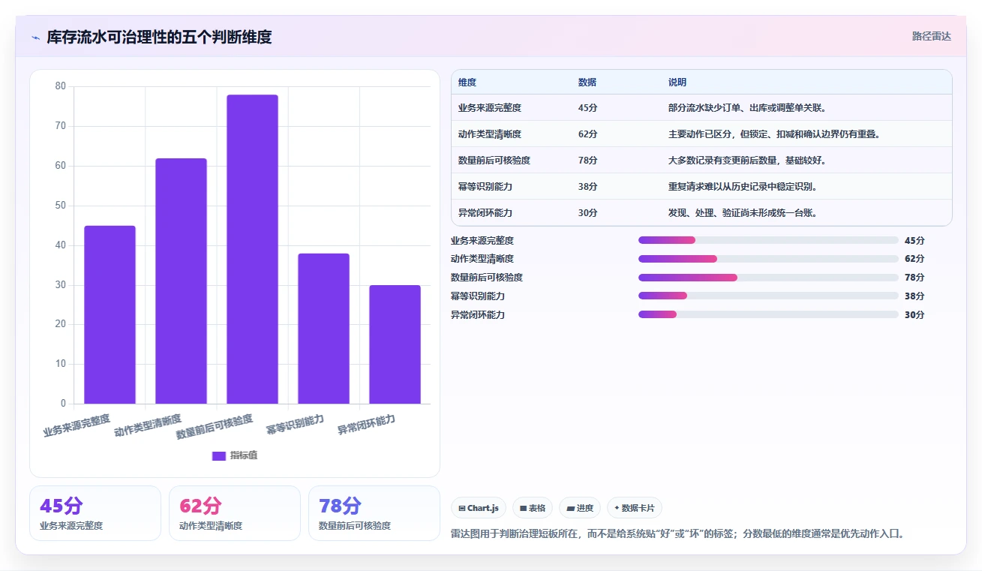Click the 幂等识别能力 x-axis label
Screen dimensions: 982x571
tap(295, 424)
